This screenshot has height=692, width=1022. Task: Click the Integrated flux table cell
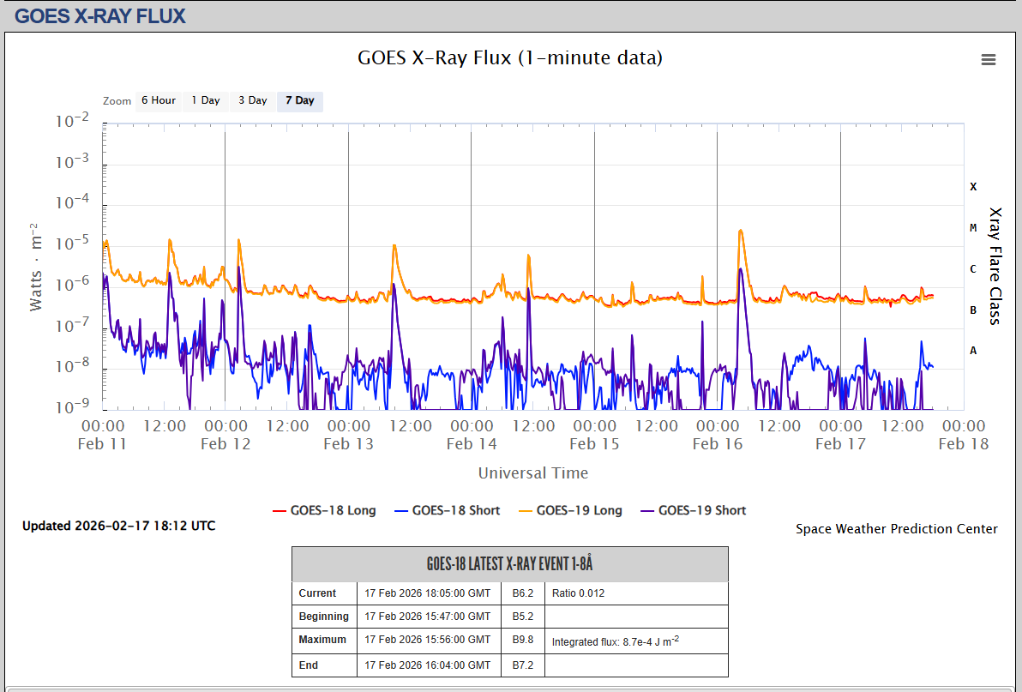[x=636, y=641]
